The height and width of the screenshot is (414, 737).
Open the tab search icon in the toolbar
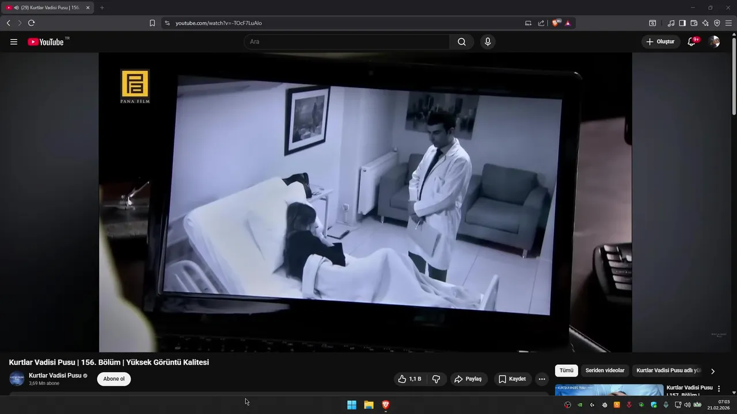[652, 23]
